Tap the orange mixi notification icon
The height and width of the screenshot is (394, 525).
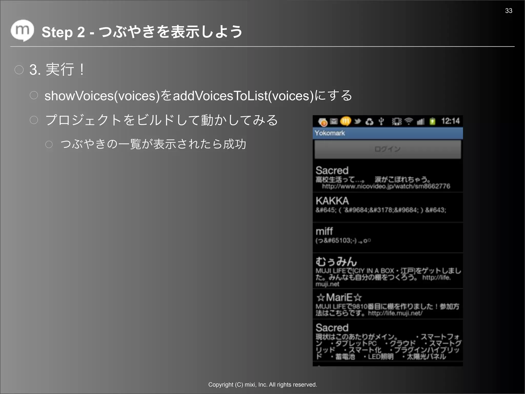coord(346,121)
